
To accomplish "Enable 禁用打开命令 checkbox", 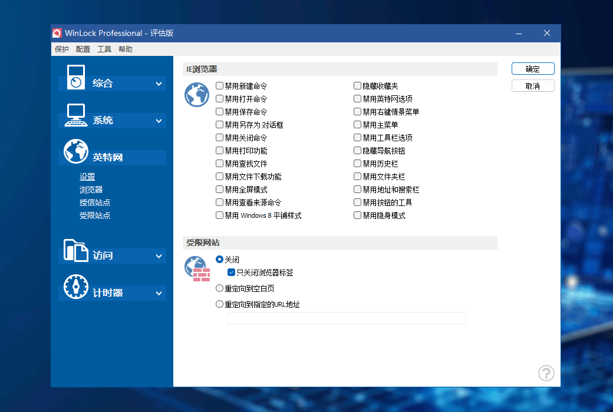I will 220,98.
